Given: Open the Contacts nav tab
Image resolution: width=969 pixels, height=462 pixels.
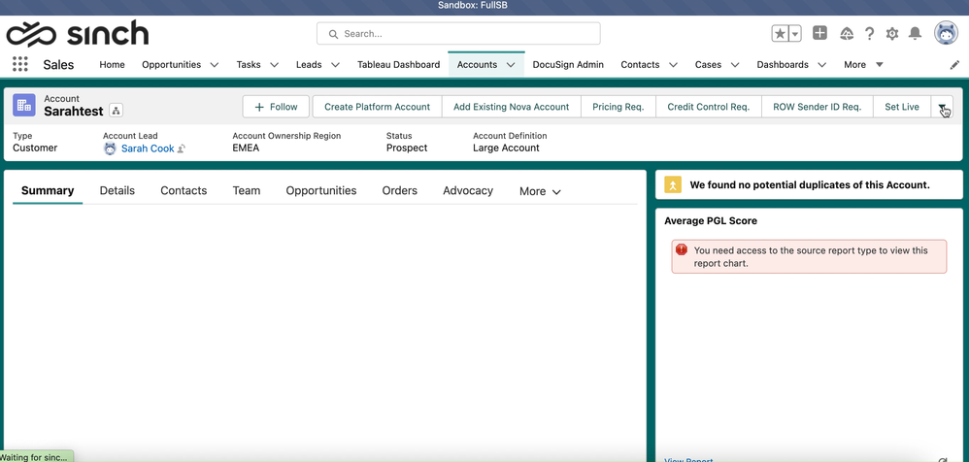Looking at the screenshot, I should (640, 64).
